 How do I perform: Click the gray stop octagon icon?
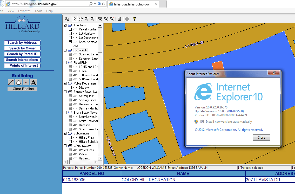click(x=127, y=19)
